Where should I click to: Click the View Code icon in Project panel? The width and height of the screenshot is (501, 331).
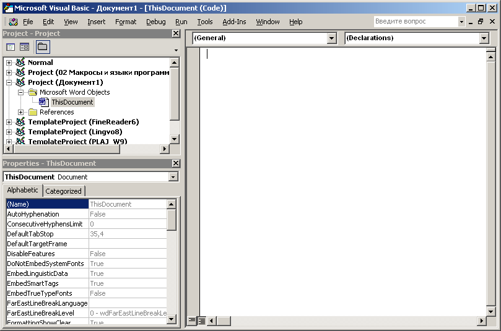(11, 47)
